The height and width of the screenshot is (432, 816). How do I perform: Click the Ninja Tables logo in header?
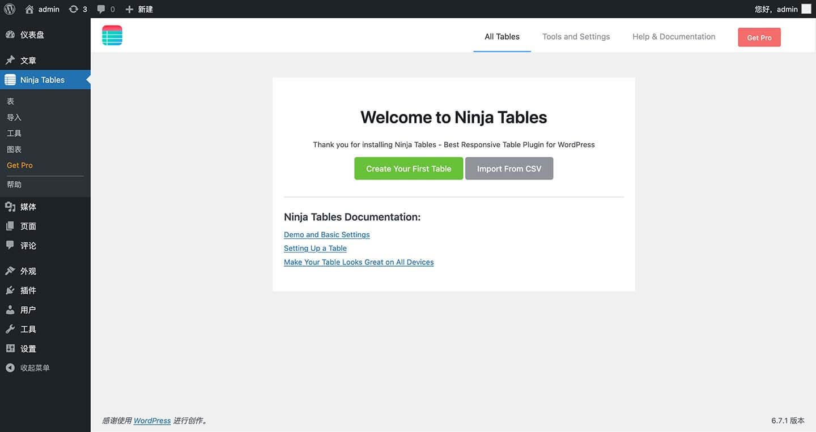coord(112,36)
